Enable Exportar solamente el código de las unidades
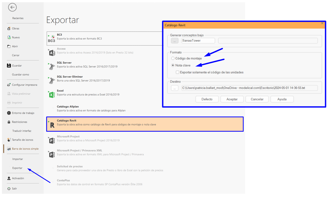 pyautogui.click(x=177, y=72)
